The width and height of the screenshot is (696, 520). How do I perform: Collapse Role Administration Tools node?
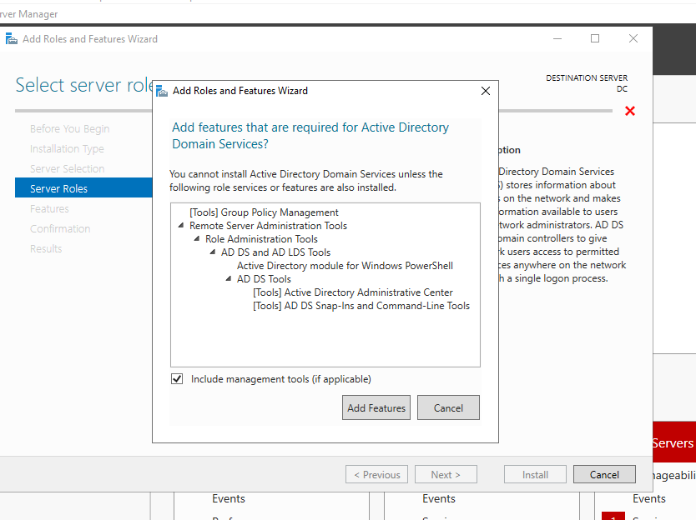(197, 239)
